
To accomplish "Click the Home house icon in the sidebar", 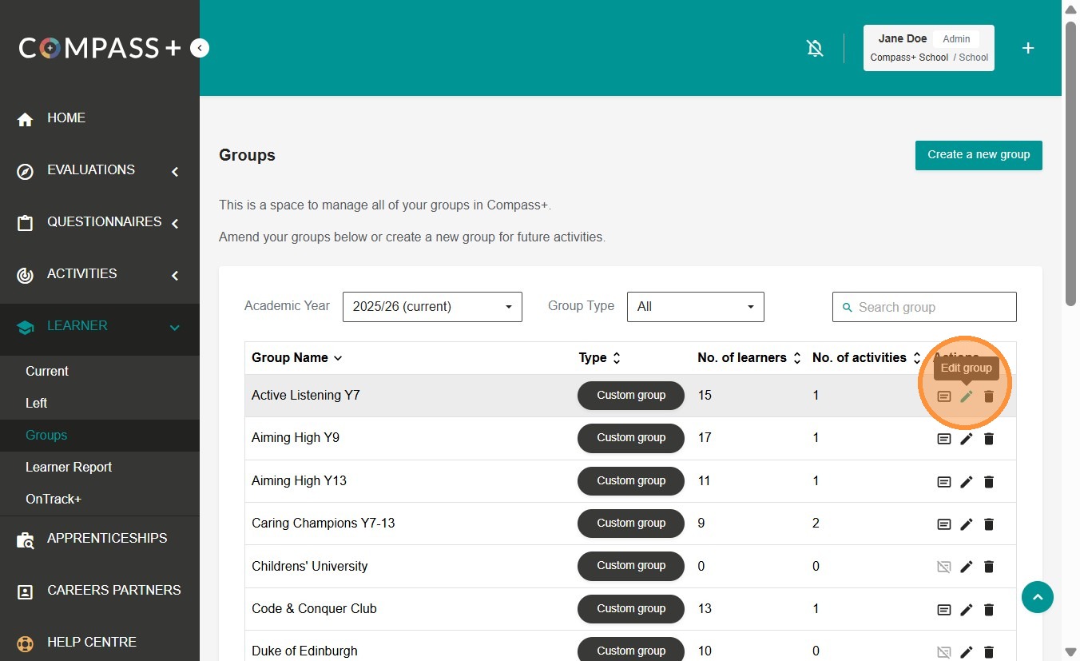I will pos(26,119).
